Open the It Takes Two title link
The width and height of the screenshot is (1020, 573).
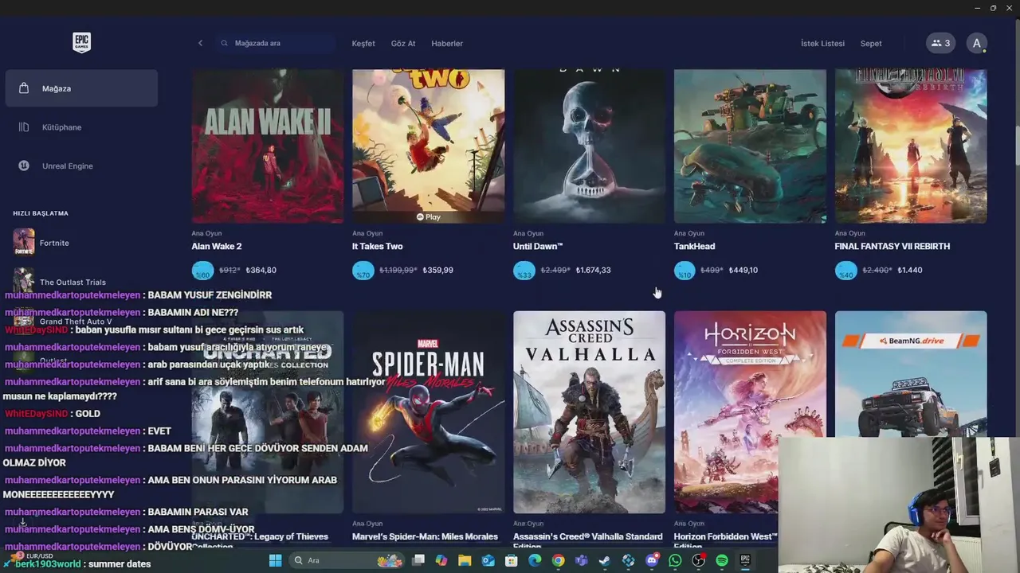pyautogui.click(x=378, y=247)
